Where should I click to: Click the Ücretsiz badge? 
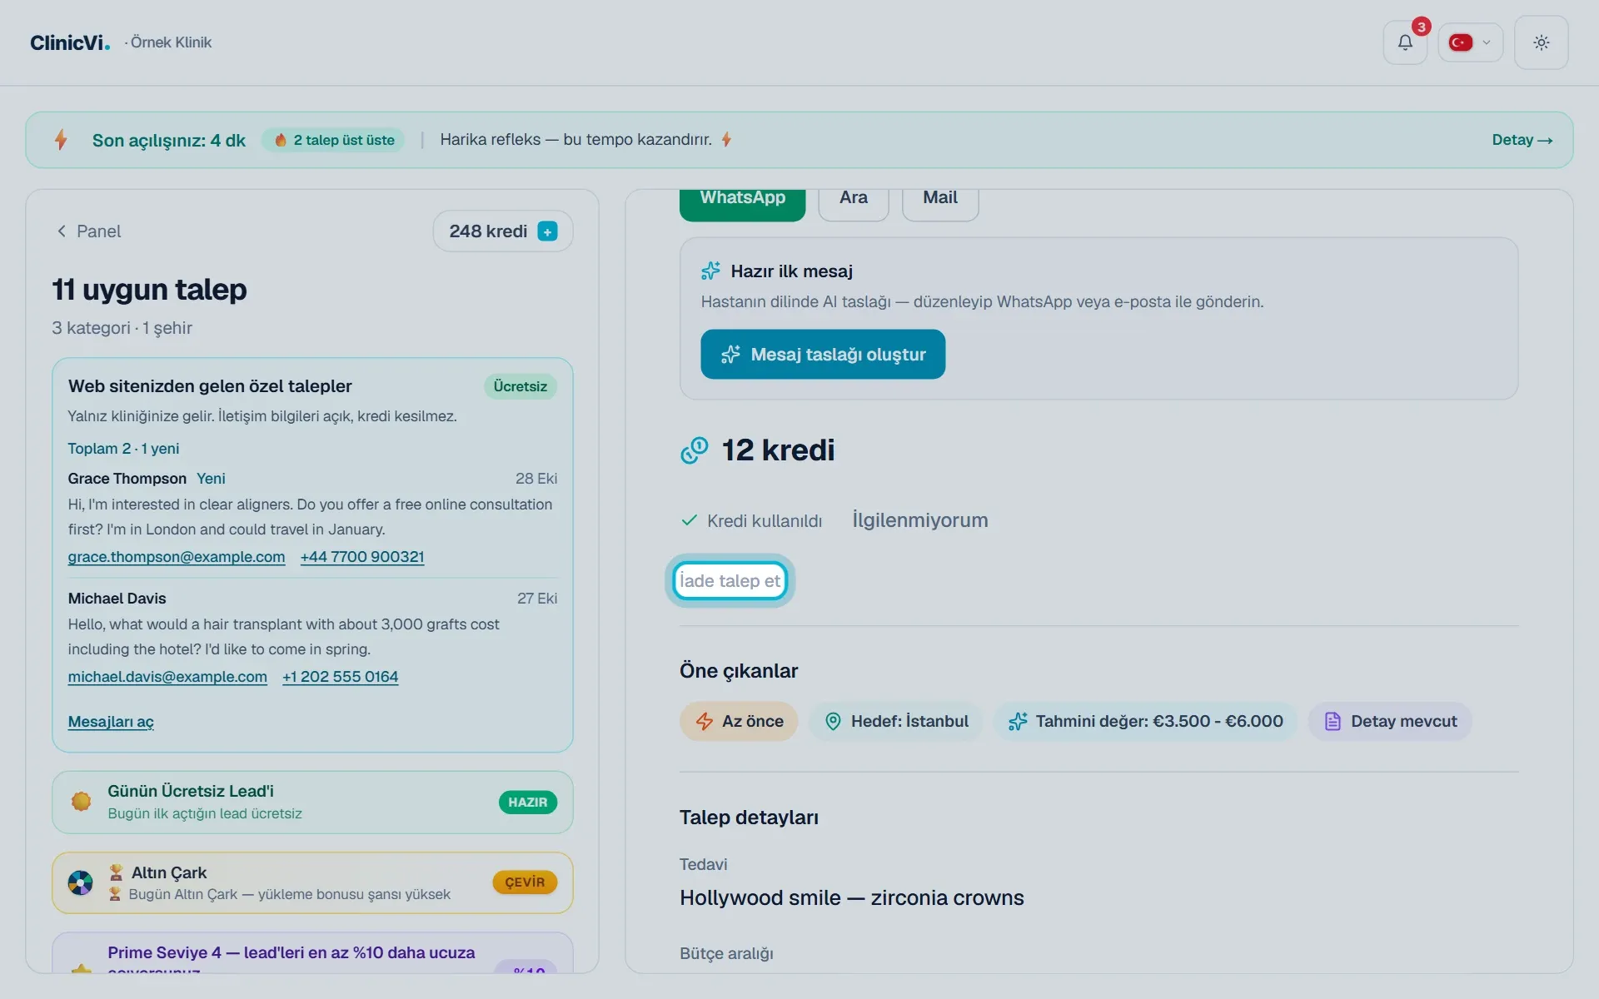click(x=520, y=386)
